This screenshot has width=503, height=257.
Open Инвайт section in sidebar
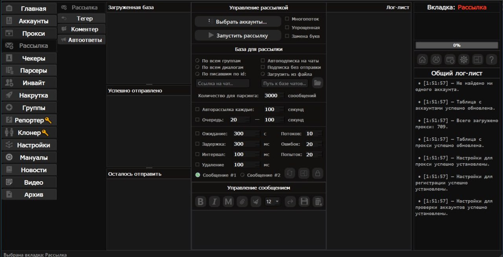click(29, 83)
